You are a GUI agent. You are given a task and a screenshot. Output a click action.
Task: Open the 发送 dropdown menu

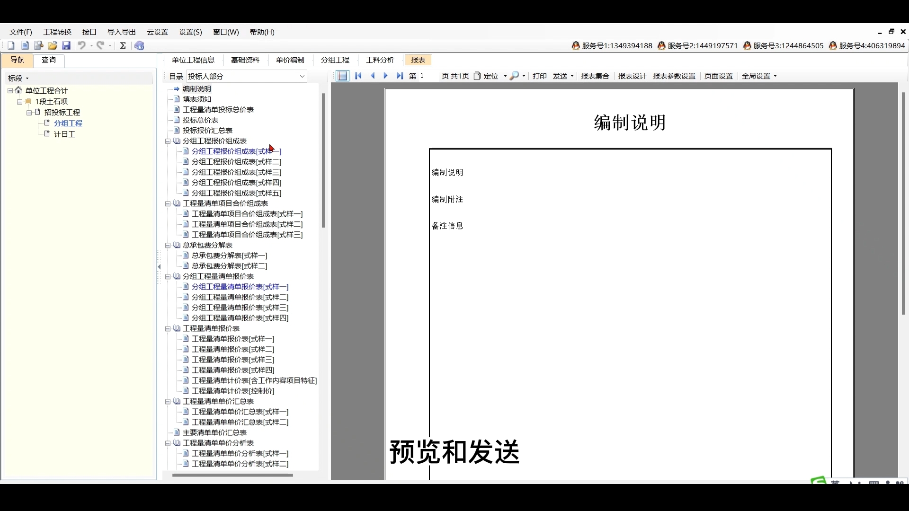click(563, 76)
